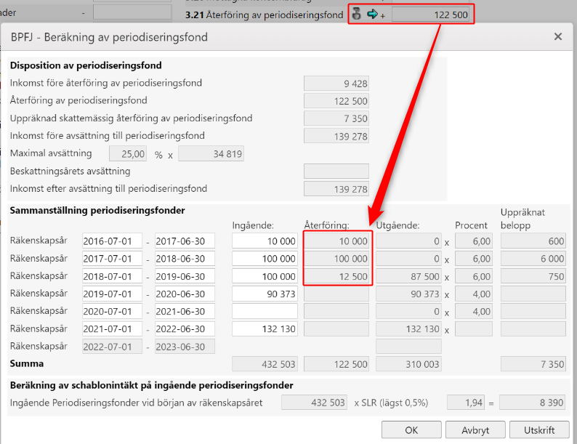Click start date 2019-07-01 field
577x444 pixels.
(112, 294)
